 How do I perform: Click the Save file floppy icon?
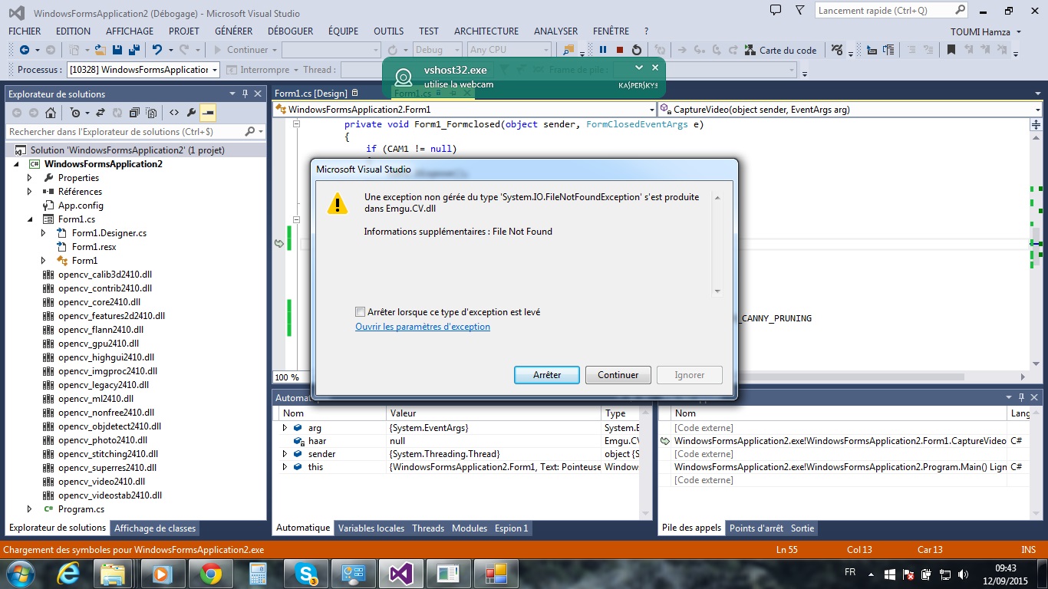point(117,50)
